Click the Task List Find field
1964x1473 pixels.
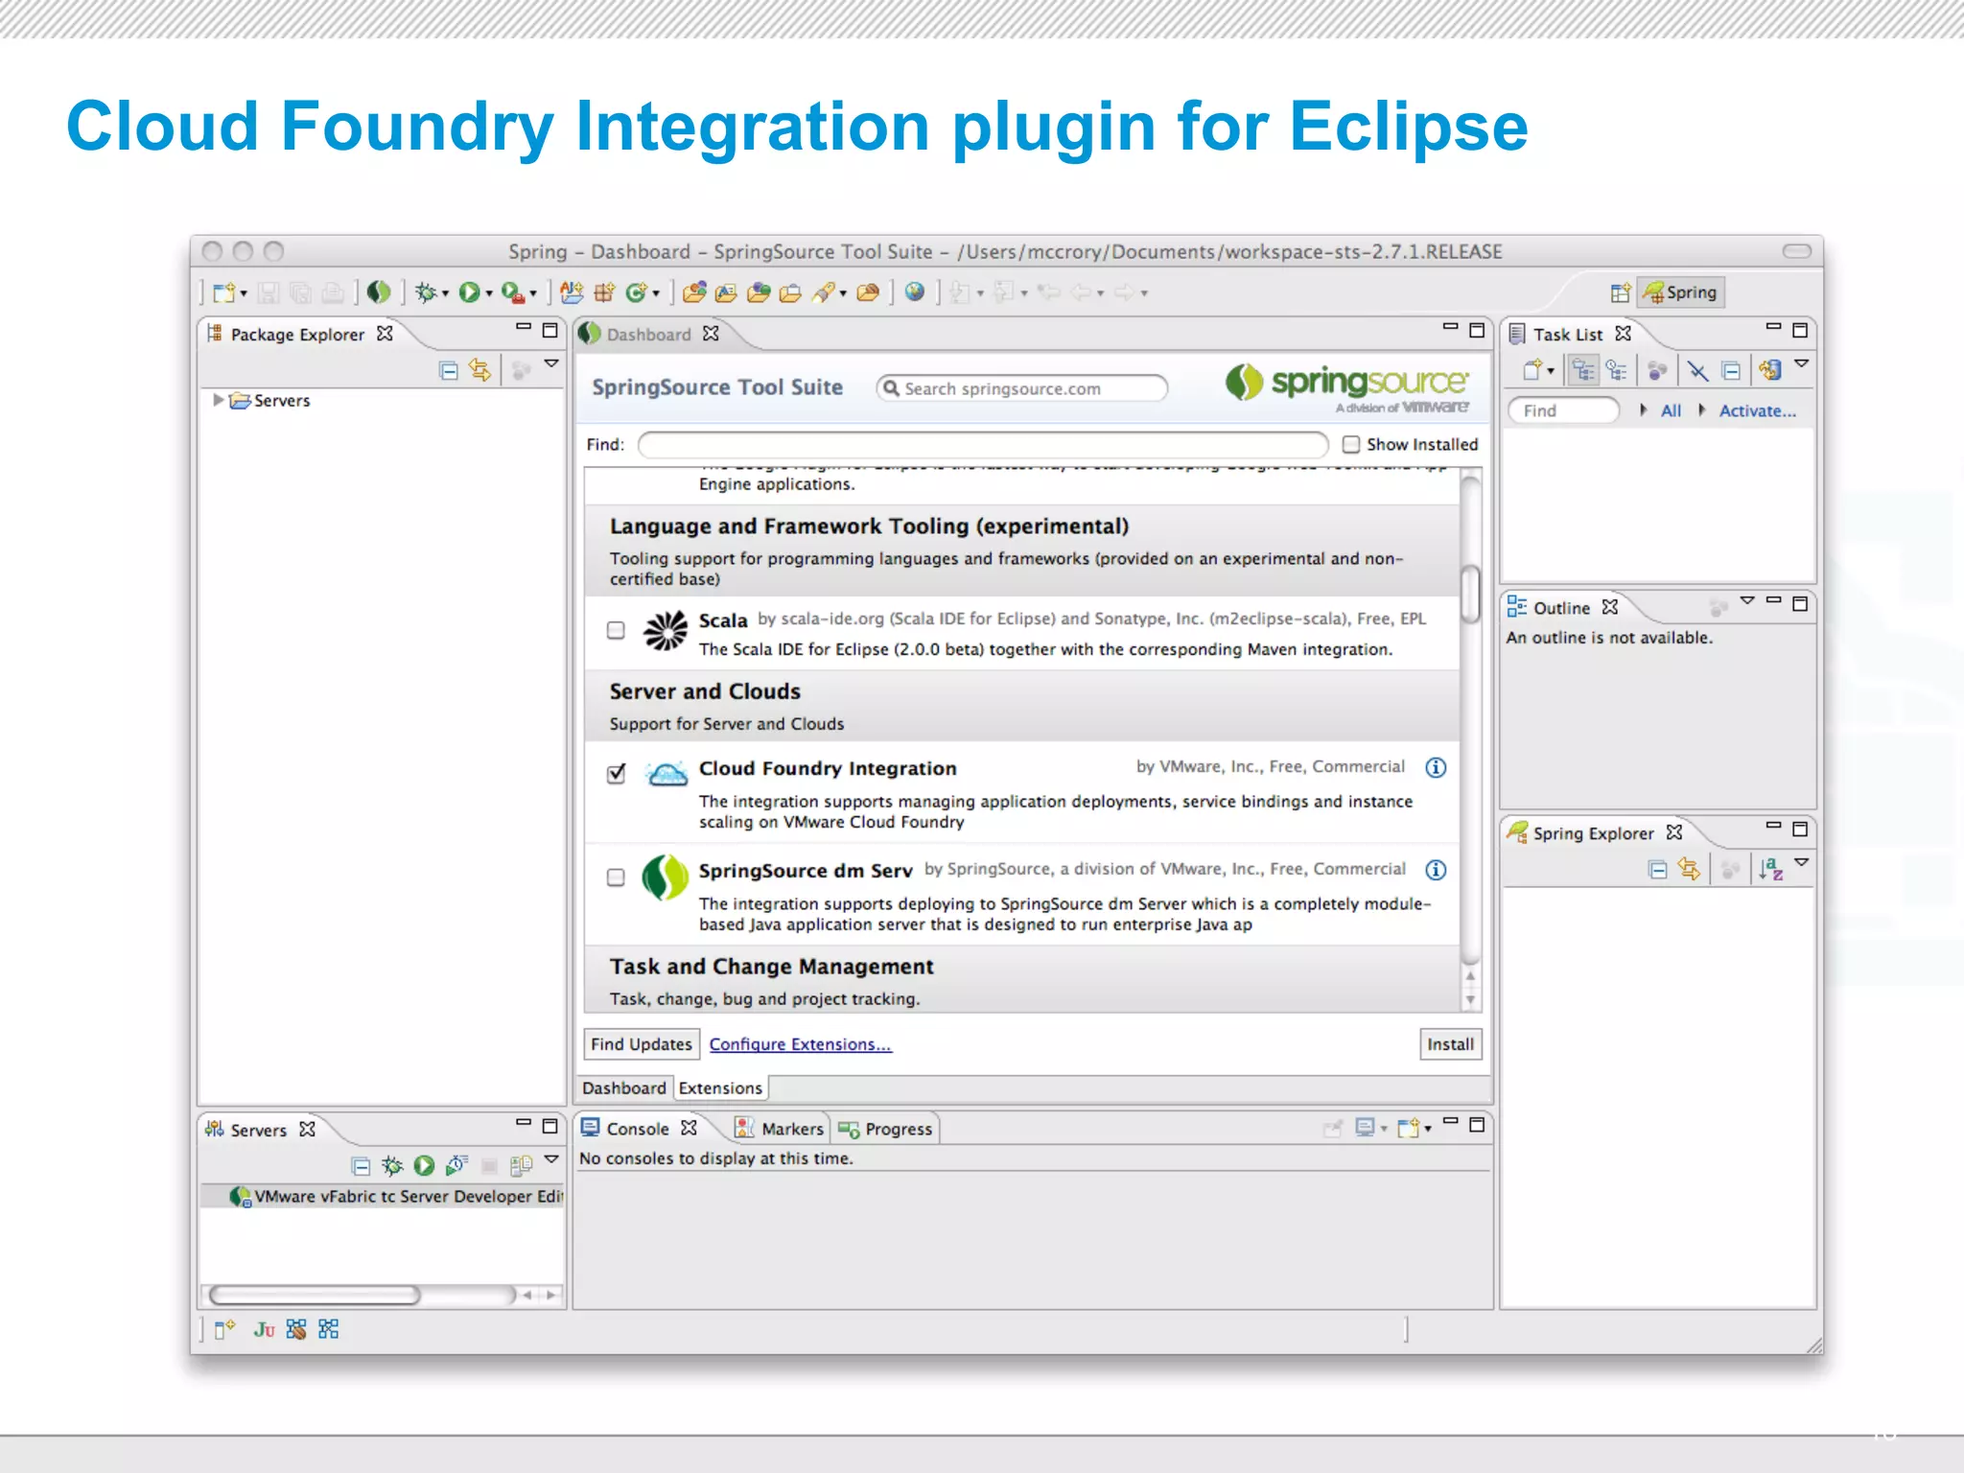[1564, 410]
